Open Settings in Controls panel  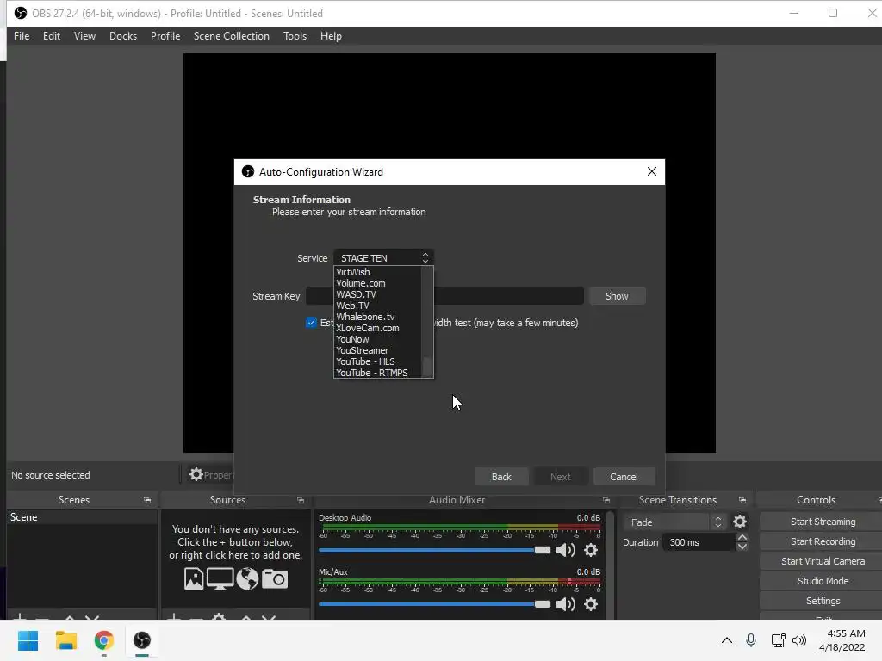tap(823, 600)
